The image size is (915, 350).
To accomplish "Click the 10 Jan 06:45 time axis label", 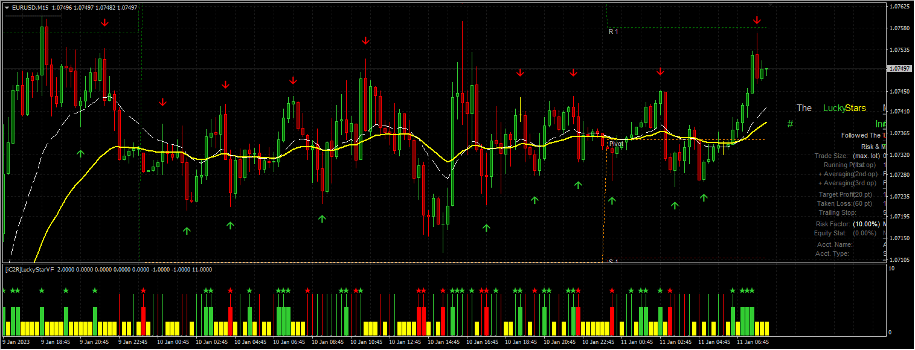I will pos(289,342).
